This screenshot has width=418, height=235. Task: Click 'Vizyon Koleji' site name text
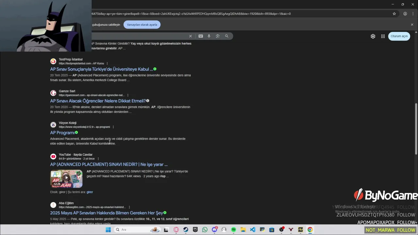pyautogui.click(x=68, y=123)
